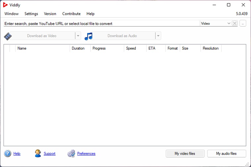The image size is (251, 167).
Task: Click the version number 5.0.439
Action: click(242, 14)
